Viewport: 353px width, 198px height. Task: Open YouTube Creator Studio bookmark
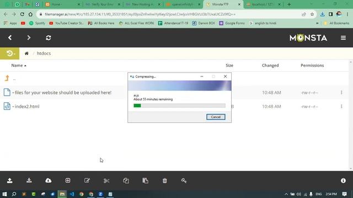67,23
